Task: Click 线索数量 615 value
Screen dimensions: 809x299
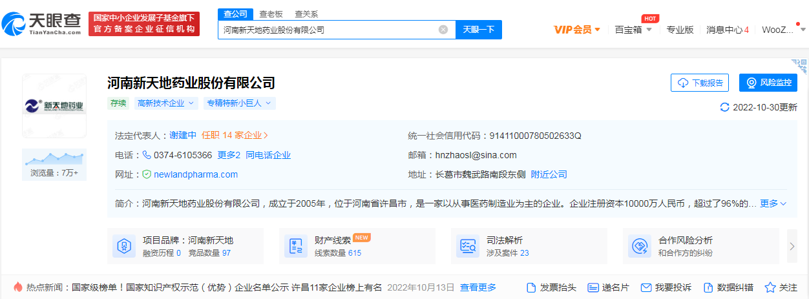Action: coord(355,253)
